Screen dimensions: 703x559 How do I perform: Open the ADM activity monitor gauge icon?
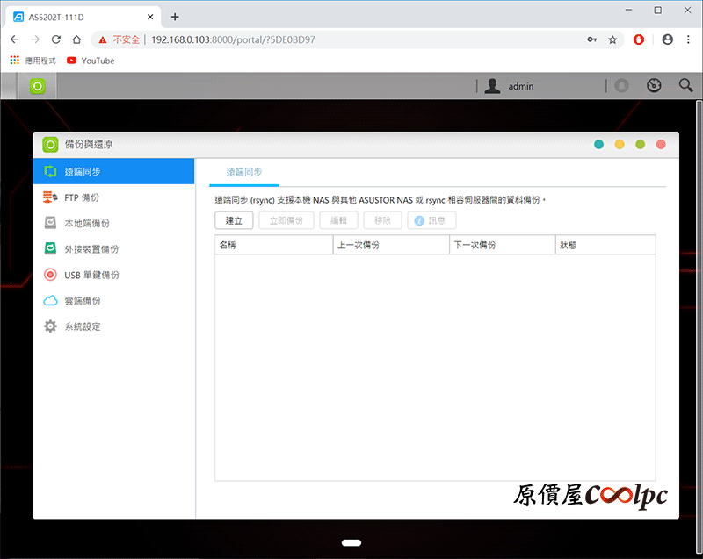tap(654, 85)
